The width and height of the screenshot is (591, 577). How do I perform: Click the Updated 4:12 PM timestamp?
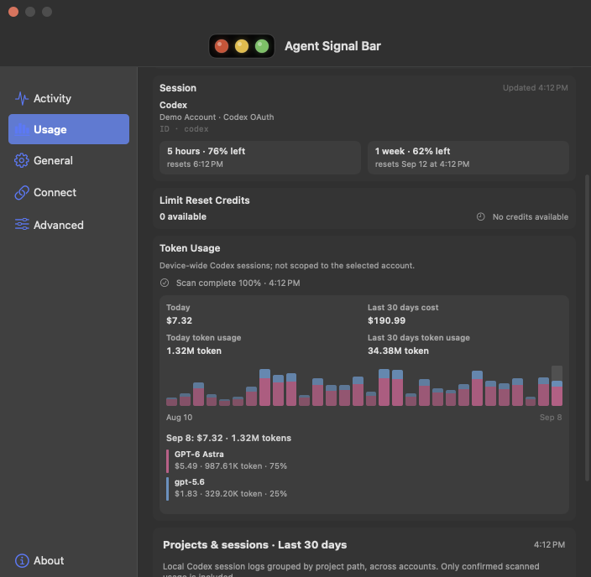(x=536, y=88)
